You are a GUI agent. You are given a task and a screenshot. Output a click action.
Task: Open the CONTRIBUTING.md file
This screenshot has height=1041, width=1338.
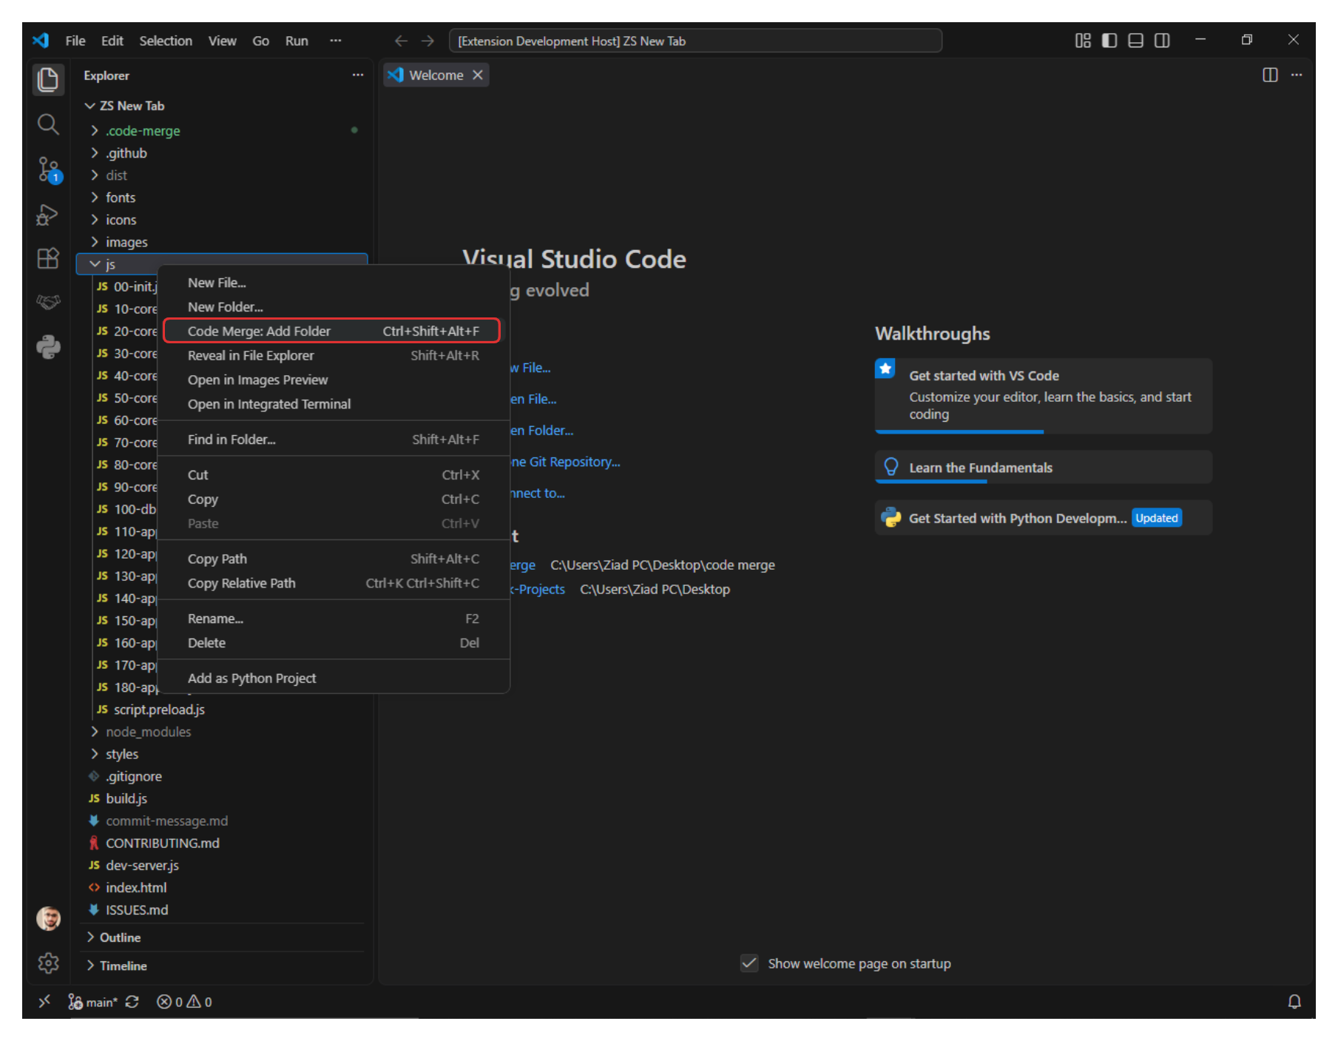pyautogui.click(x=163, y=843)
